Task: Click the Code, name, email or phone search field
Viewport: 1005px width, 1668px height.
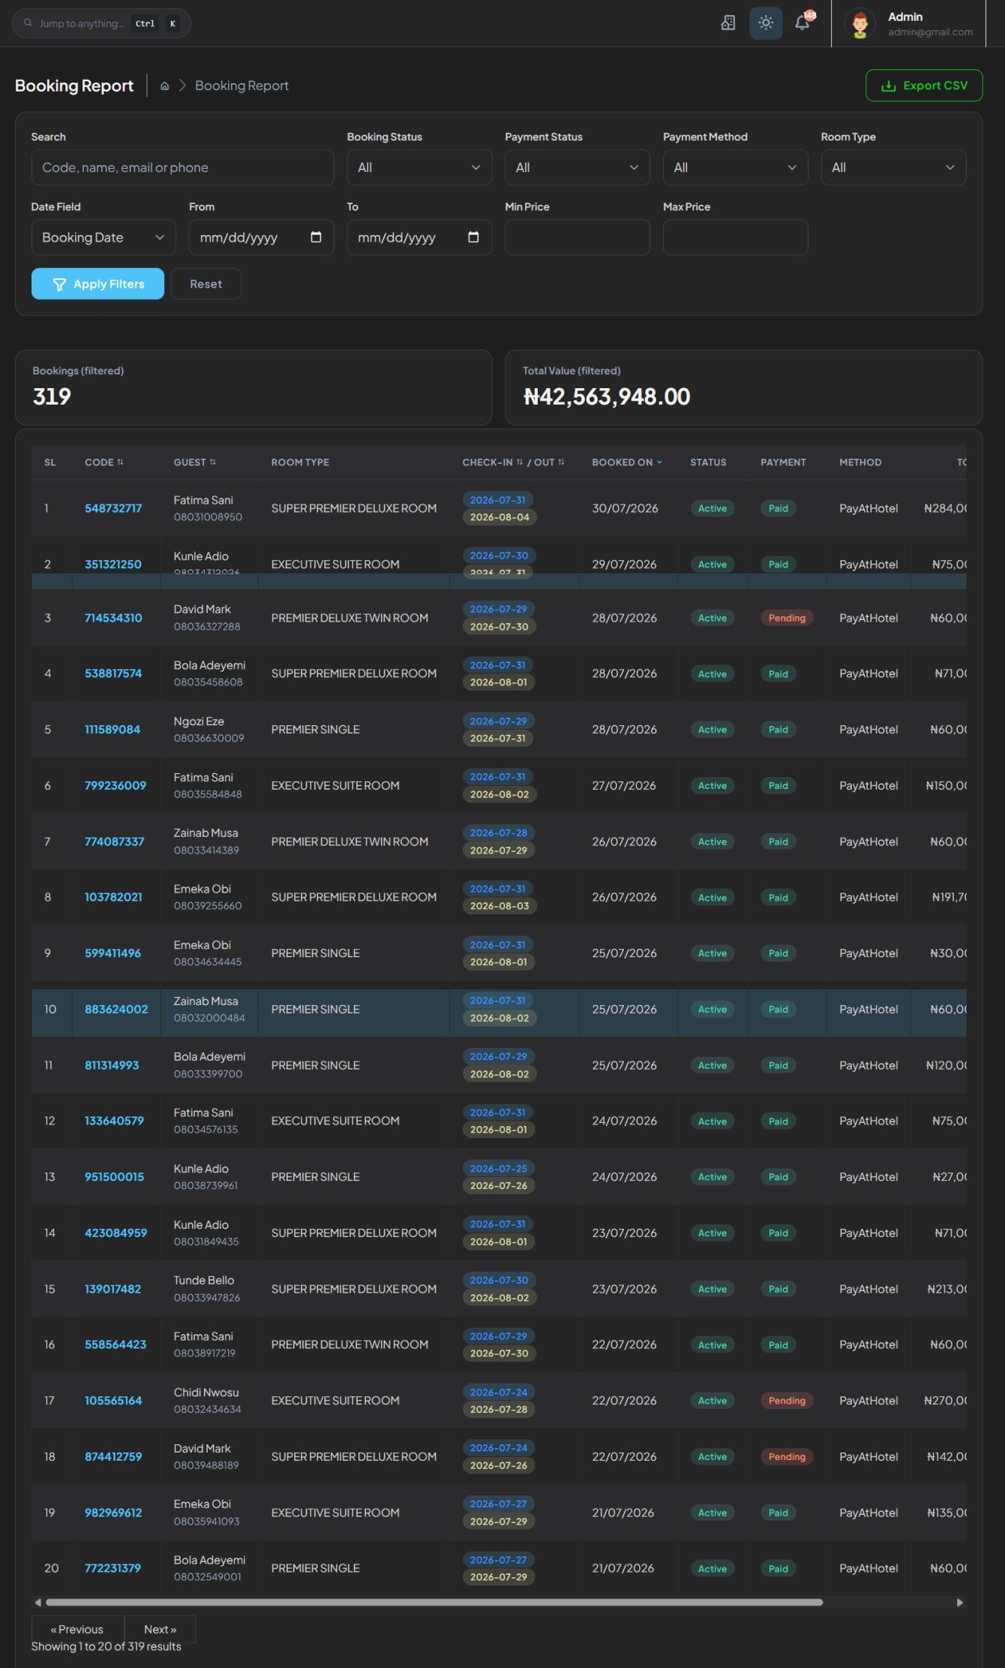Action: click(x=182, y=167)
